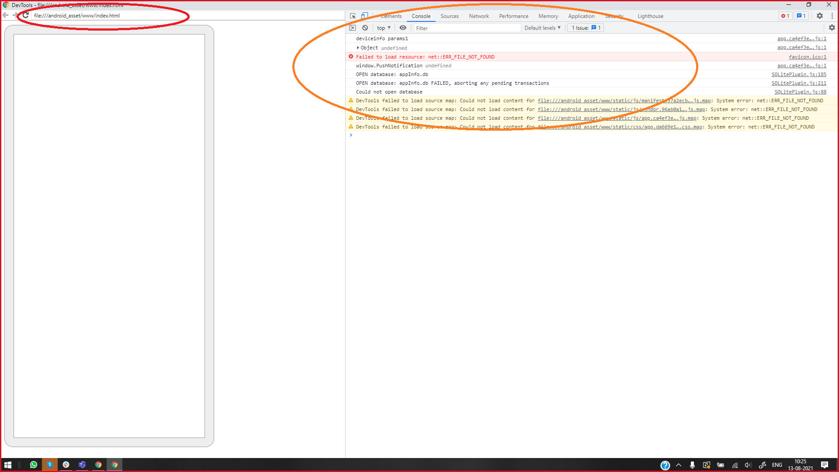This screenshot has height=472, width=839.
Task: Click the 1 Issue button
Action: 586,28
